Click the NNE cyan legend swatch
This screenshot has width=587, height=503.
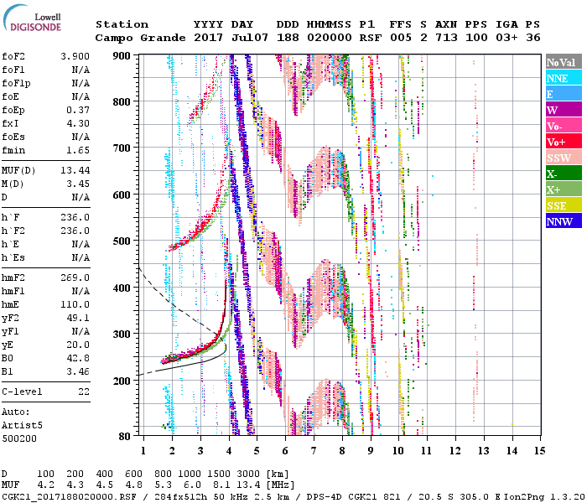click(563, 78)
